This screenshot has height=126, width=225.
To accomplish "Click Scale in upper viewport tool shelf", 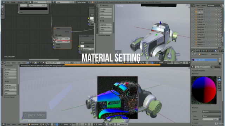I will (105, 14).
